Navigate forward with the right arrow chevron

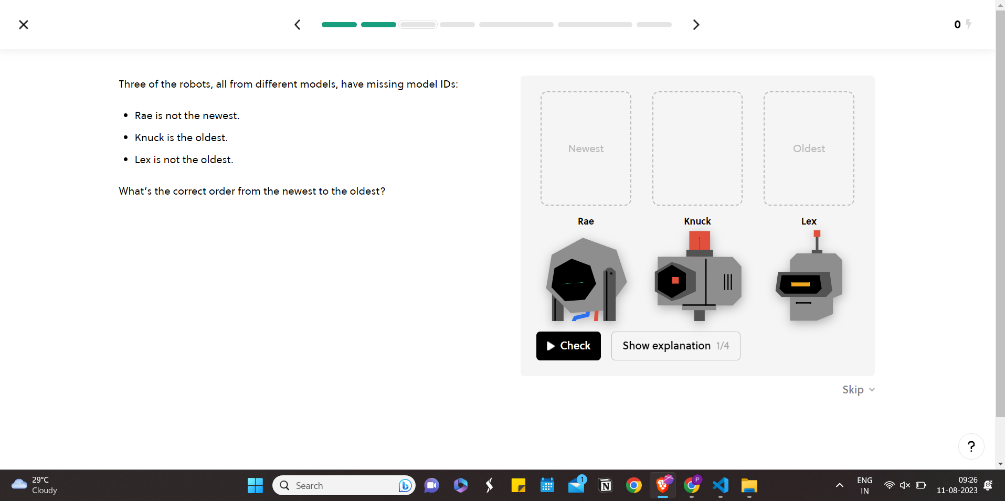pyautogui.click(x=696, y=24)
